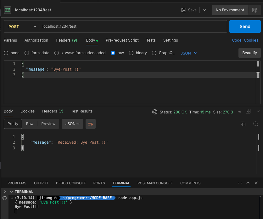Click the Code link

pos(237,40)
